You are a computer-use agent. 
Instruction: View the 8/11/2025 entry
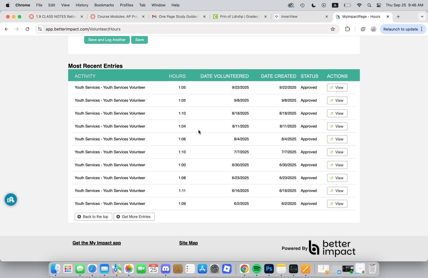(x=337, y=126)
